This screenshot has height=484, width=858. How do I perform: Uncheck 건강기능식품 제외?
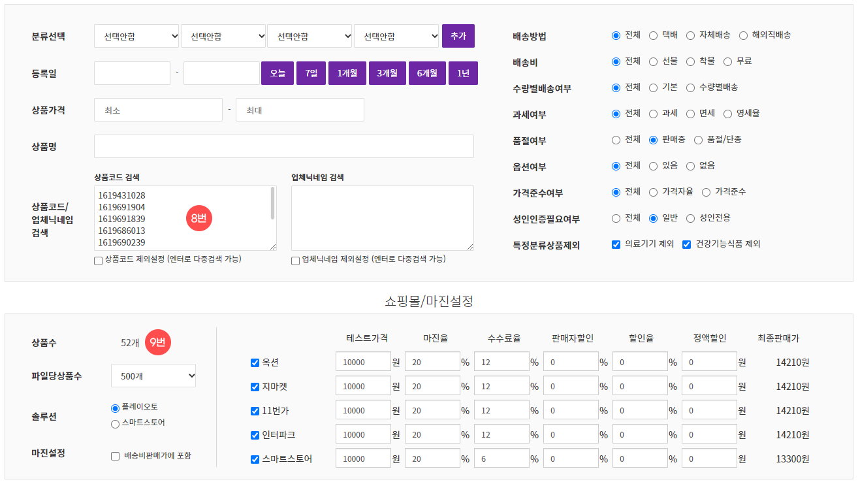pos(686,244)
